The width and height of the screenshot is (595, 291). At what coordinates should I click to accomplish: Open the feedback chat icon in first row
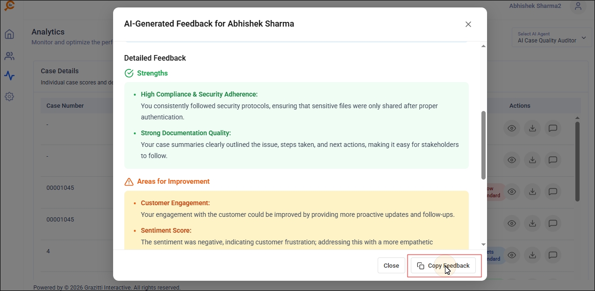click(552, 128)
